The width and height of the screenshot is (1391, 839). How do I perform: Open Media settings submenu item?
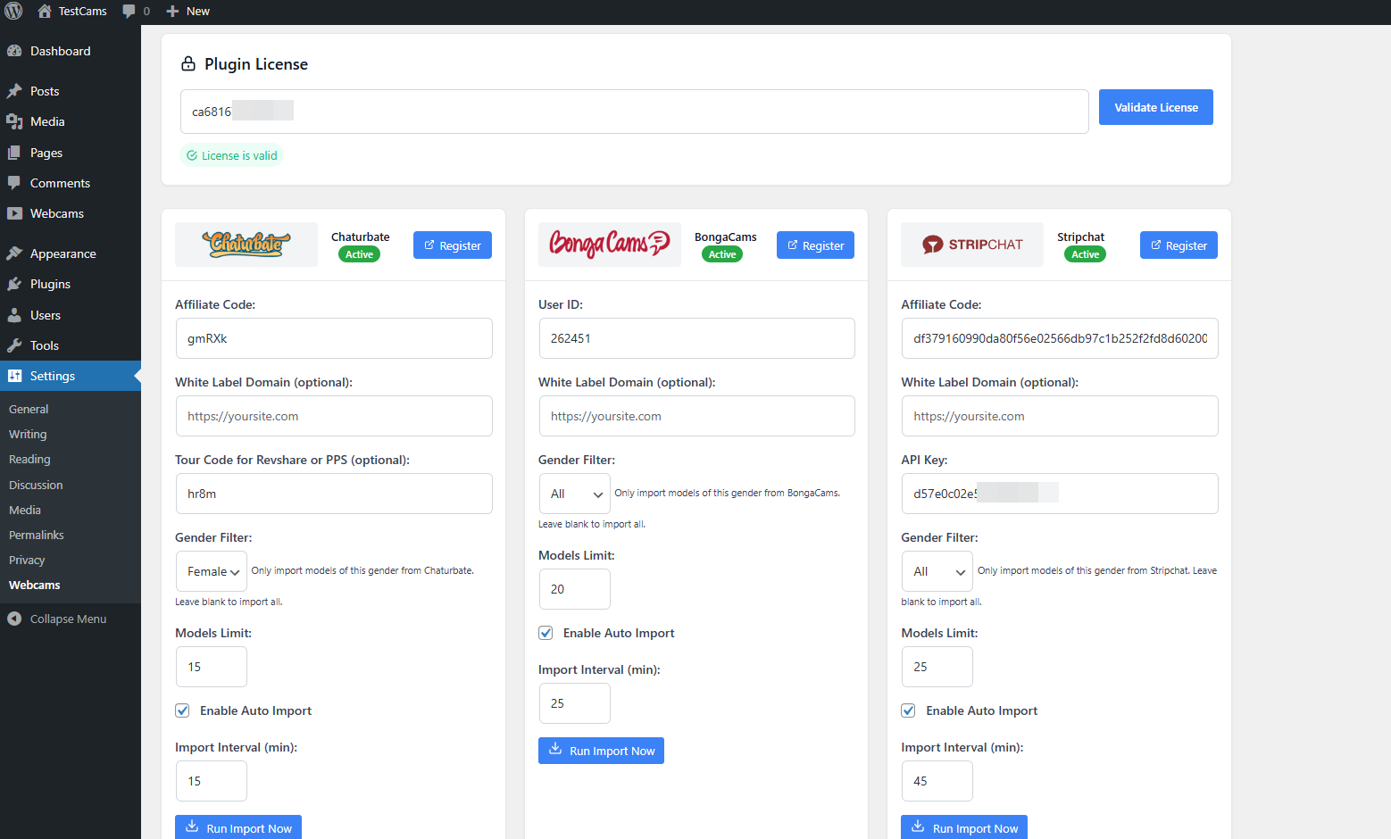(25, 510)
